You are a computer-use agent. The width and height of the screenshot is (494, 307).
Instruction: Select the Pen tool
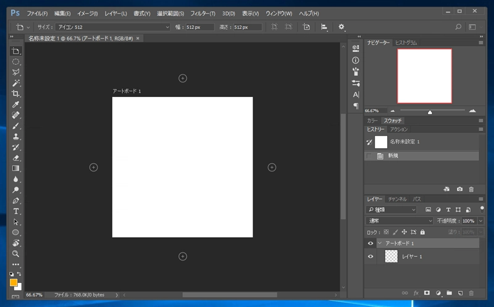tap(16, 201)
